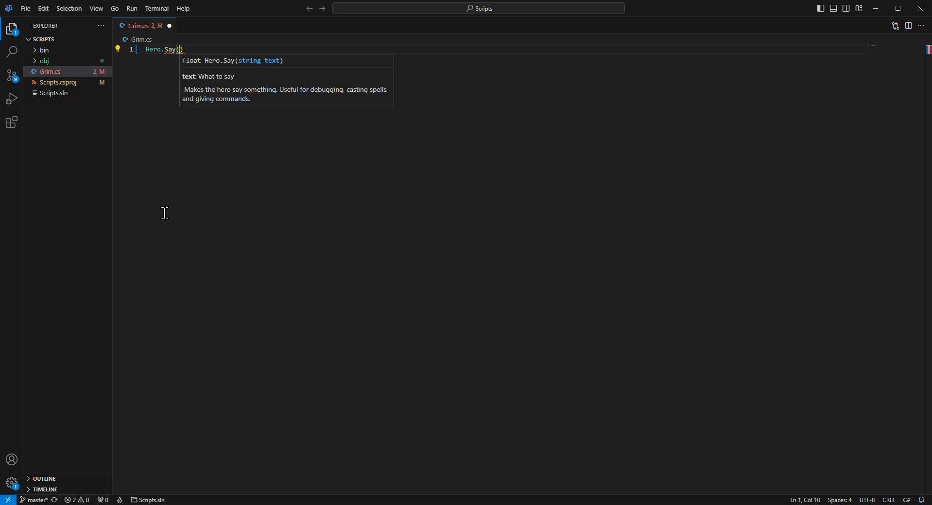Click the lightbulb code action icon
The image size is (932, 505).
tap(118, 49)
